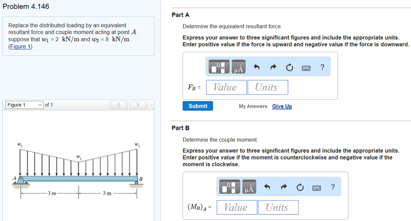The width and height of the screenshot is (411, 221).
Task: Click redo arrow in Part B toolbar
Action: pos(284,188)
